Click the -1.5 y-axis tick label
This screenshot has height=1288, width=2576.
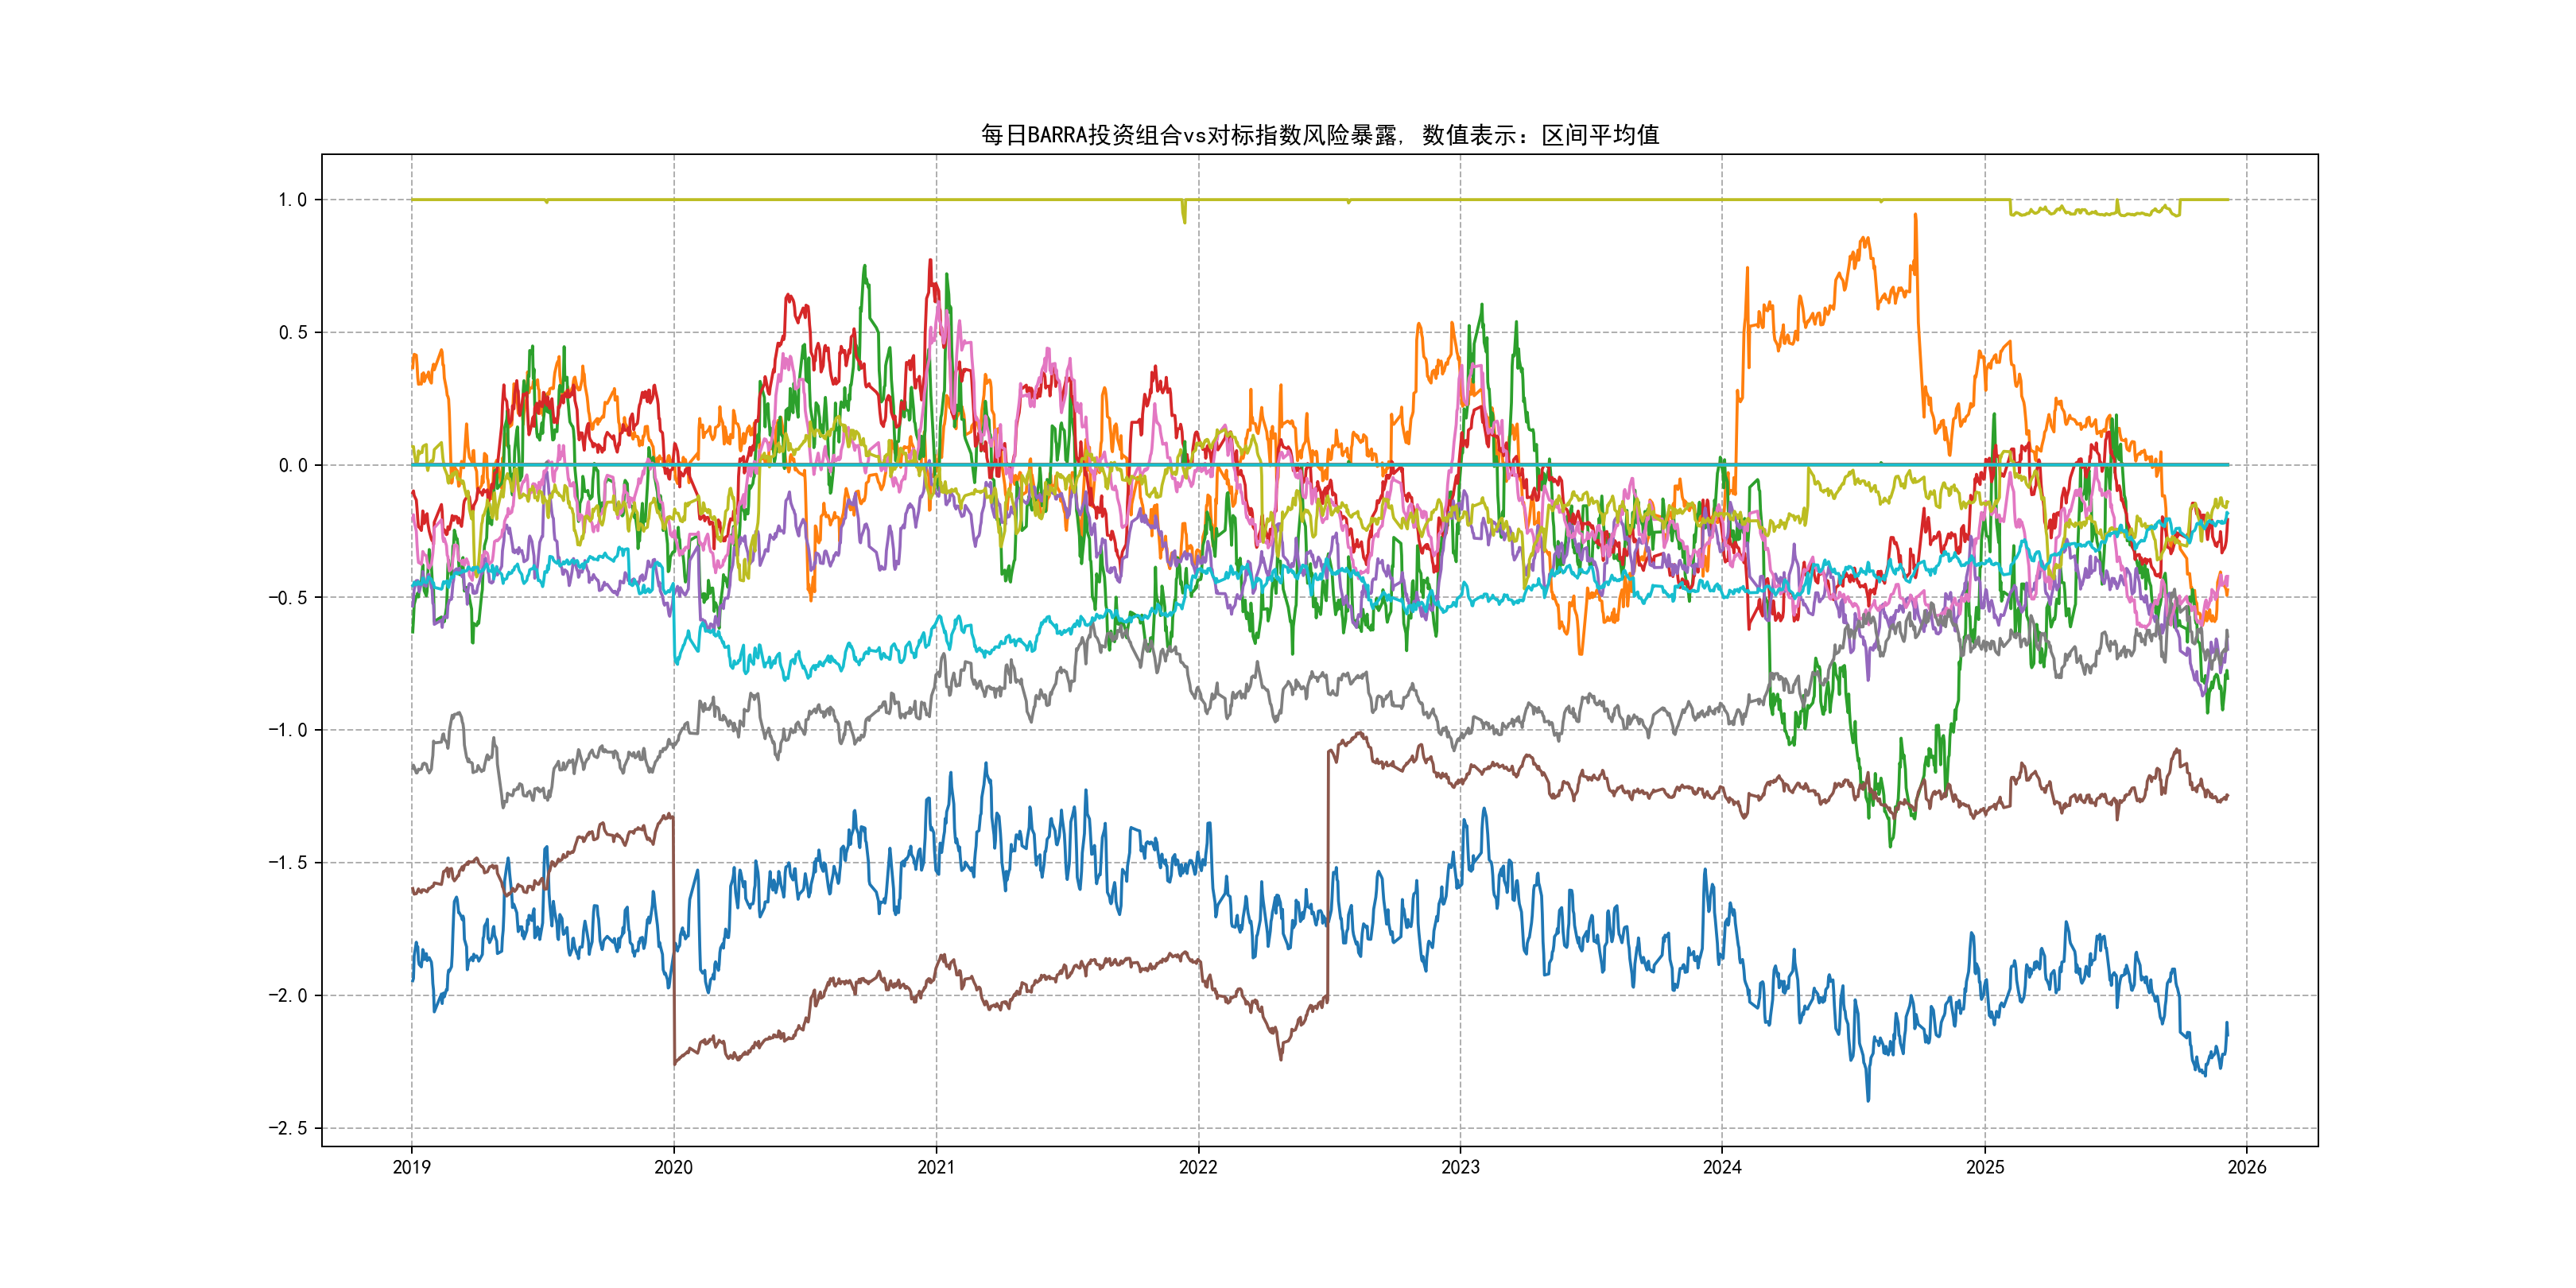(287, 863)
